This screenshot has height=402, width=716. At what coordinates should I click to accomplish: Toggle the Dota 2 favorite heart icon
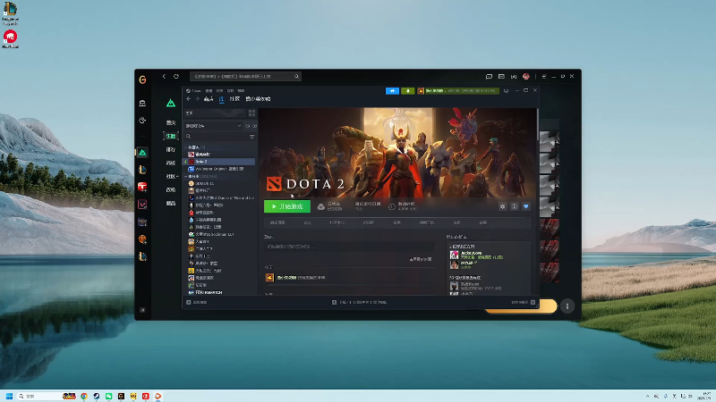pyautogui.click(x=526, y=206)
